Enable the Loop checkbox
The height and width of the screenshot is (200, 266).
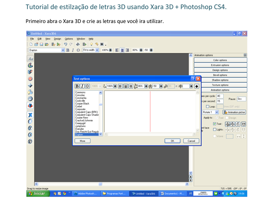pyautogui.click(x=208, y=107)
